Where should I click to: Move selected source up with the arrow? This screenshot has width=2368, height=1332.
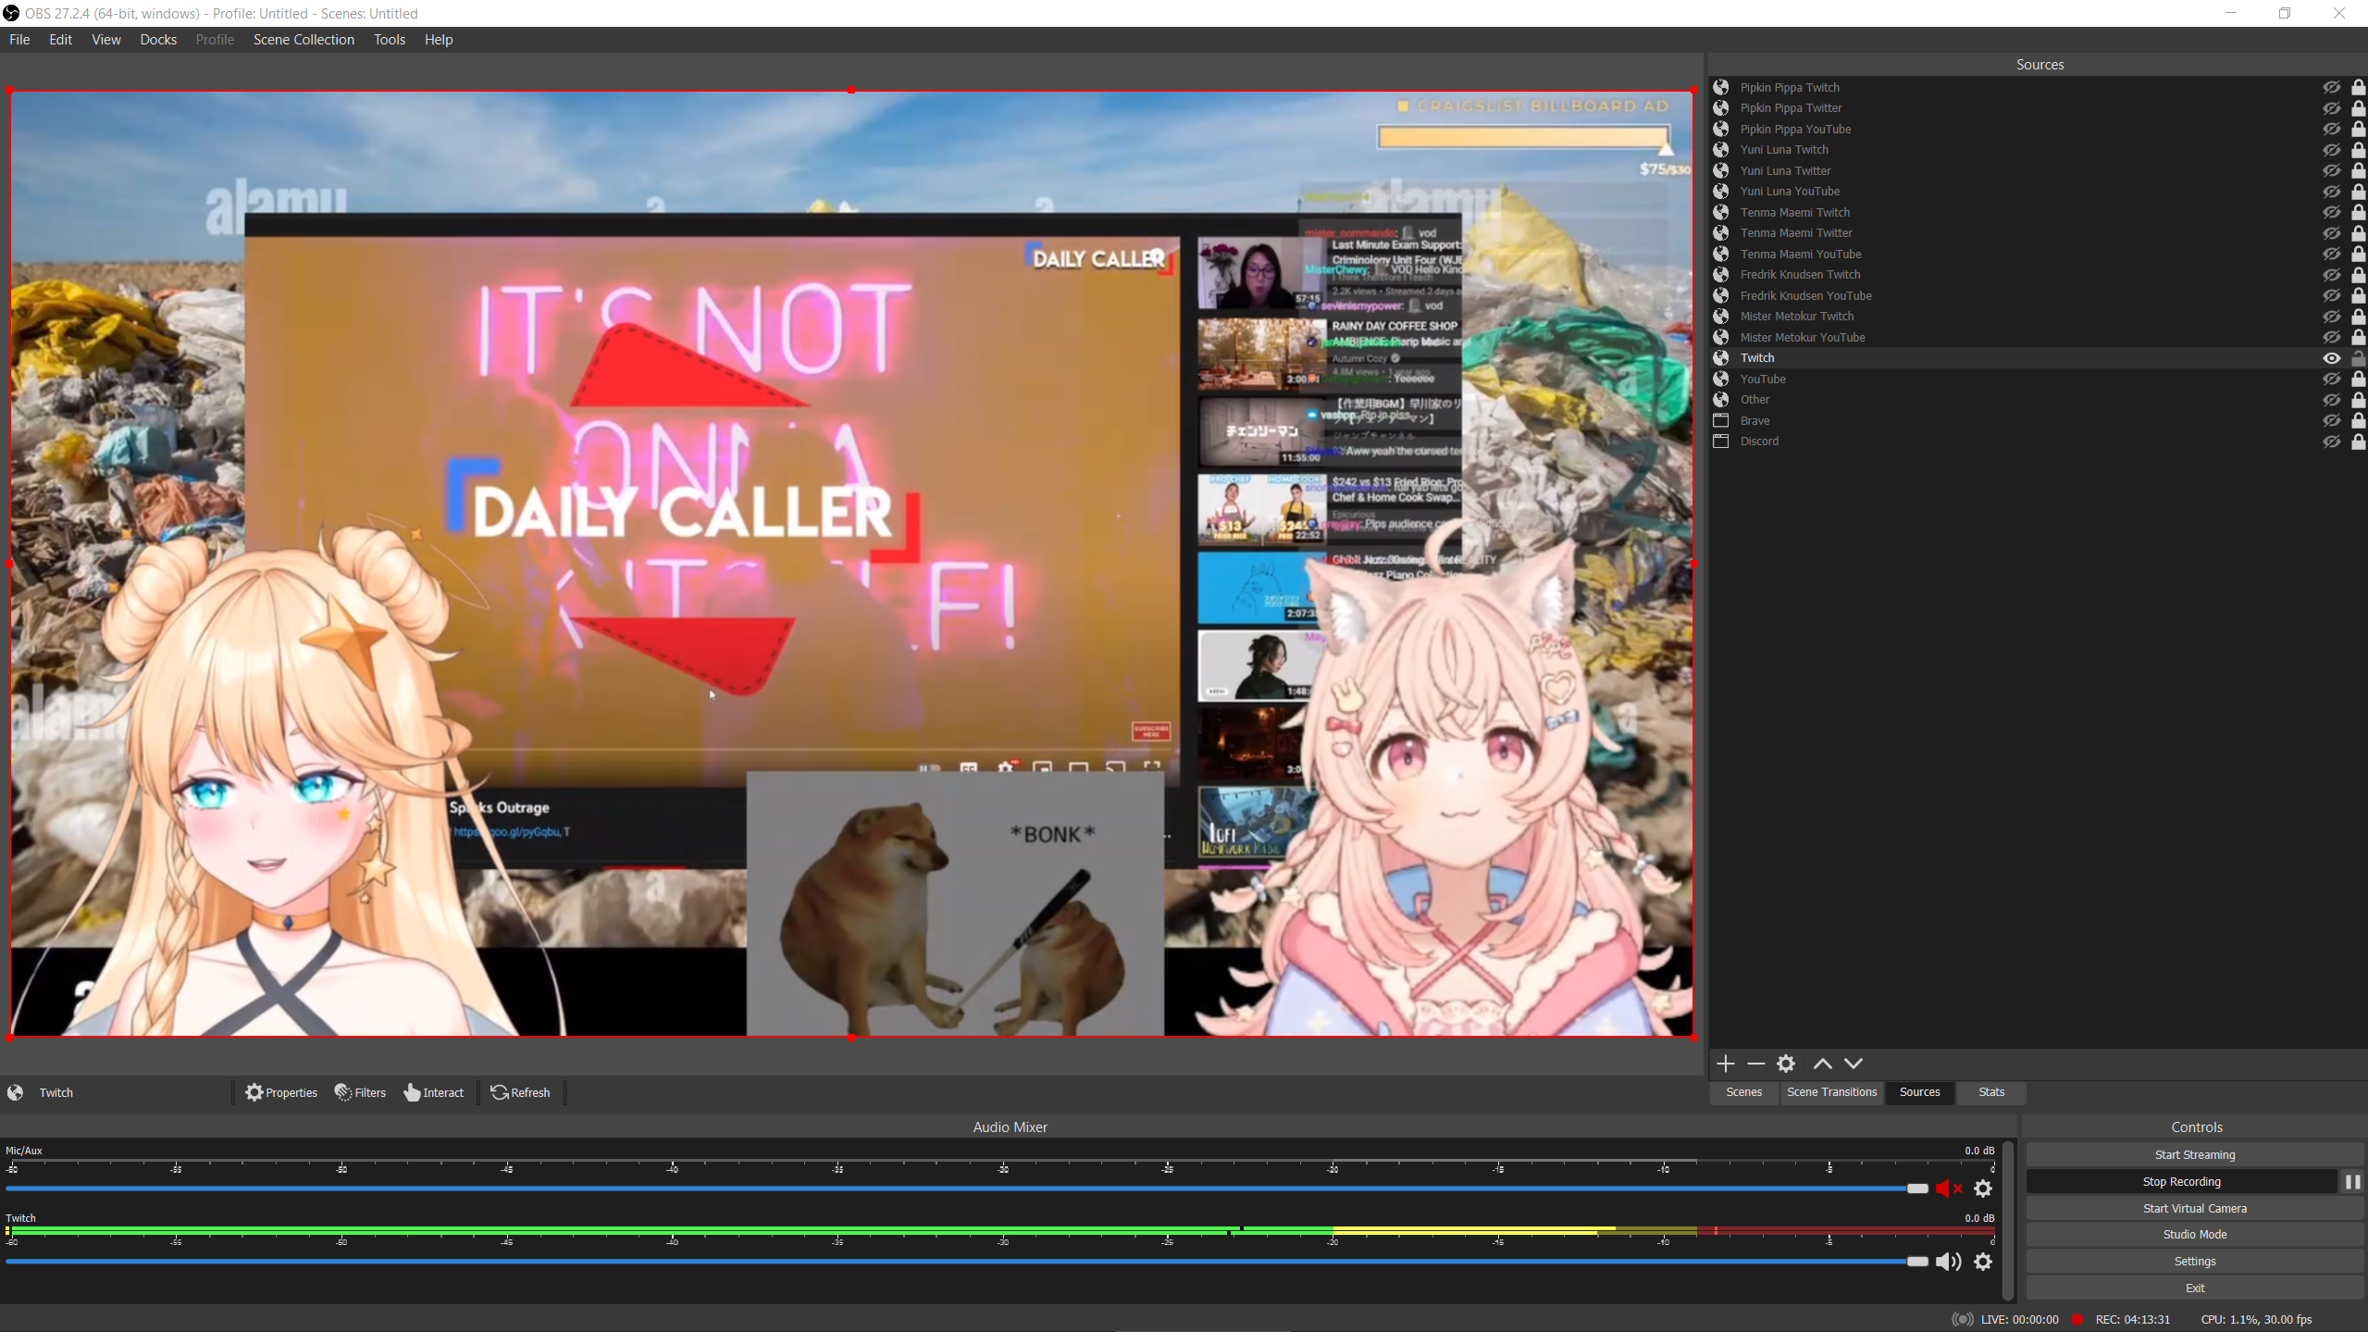[x=1822, y=1064]
